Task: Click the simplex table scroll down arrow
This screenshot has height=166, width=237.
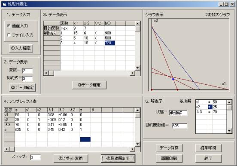Action: click(x=137, y=144)
